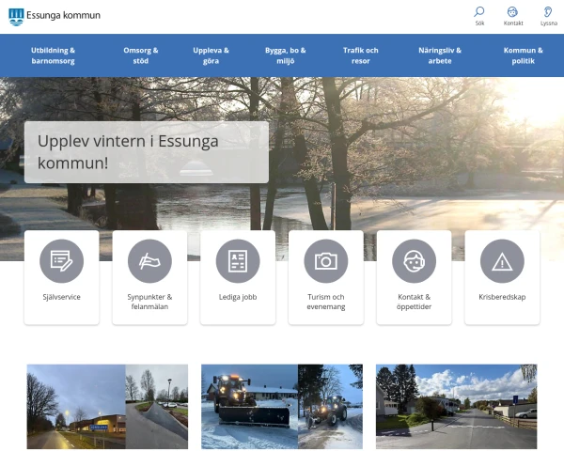Open the Kontakt icon in header
This screenshot has width=564, height=451.
tap(513, 12)
